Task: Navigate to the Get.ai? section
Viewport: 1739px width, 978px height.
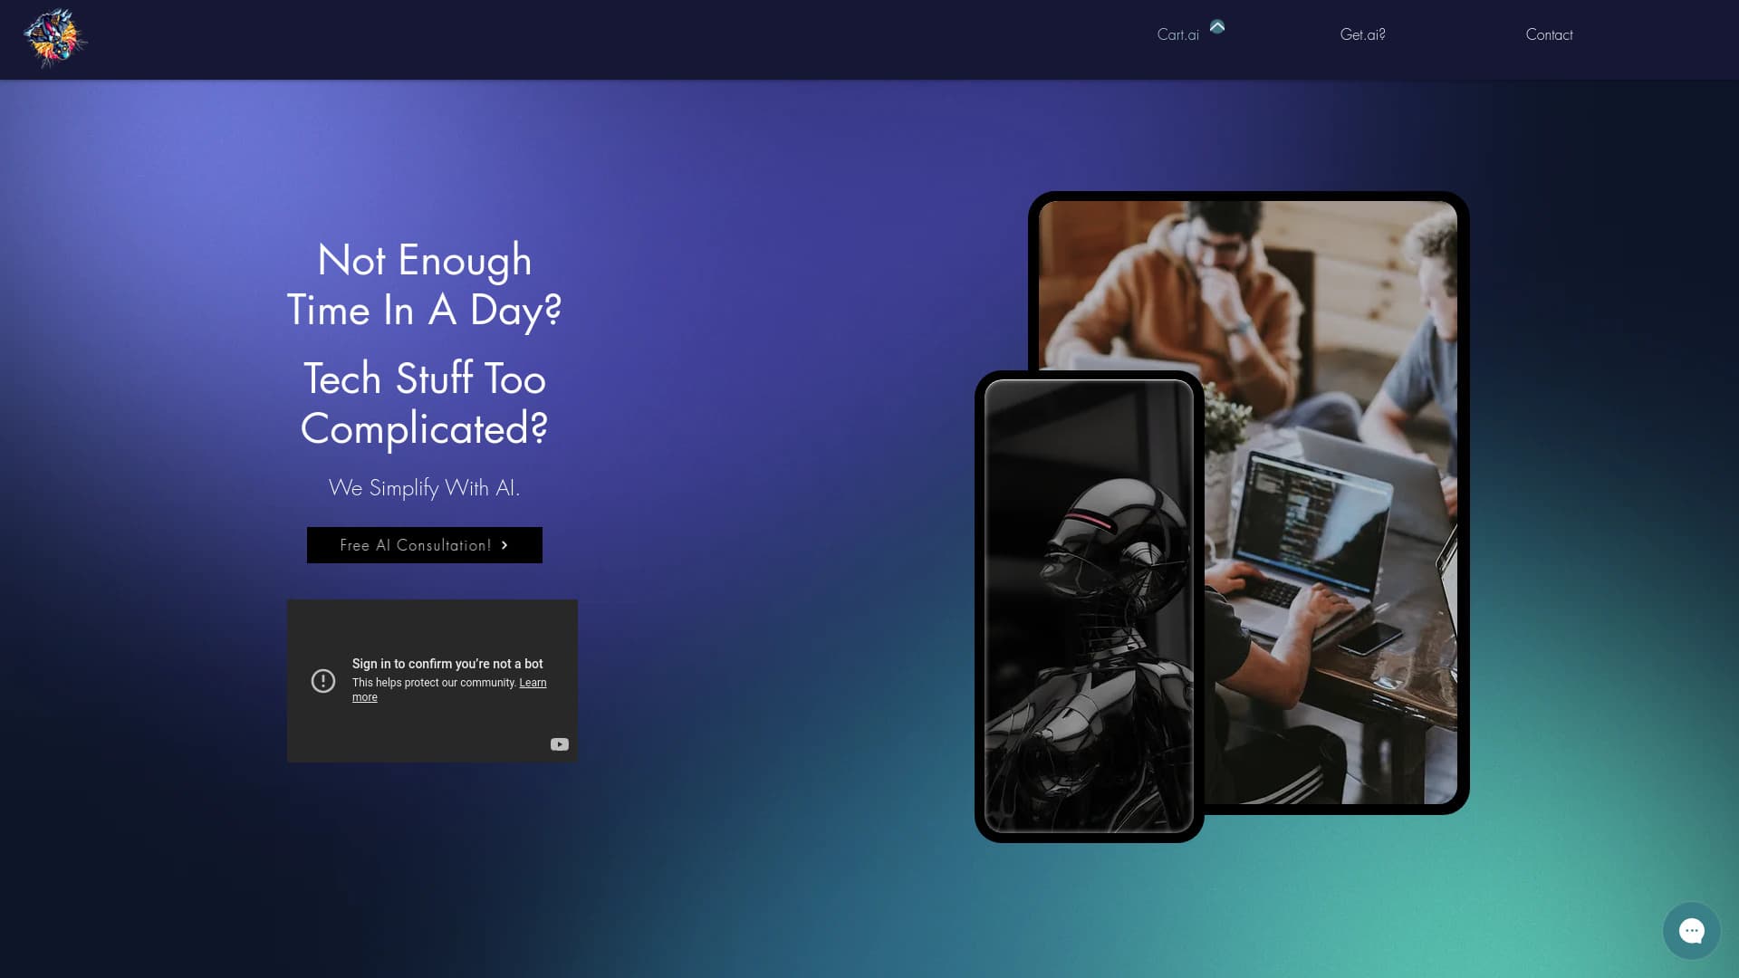Action: tap(1363, 34)
